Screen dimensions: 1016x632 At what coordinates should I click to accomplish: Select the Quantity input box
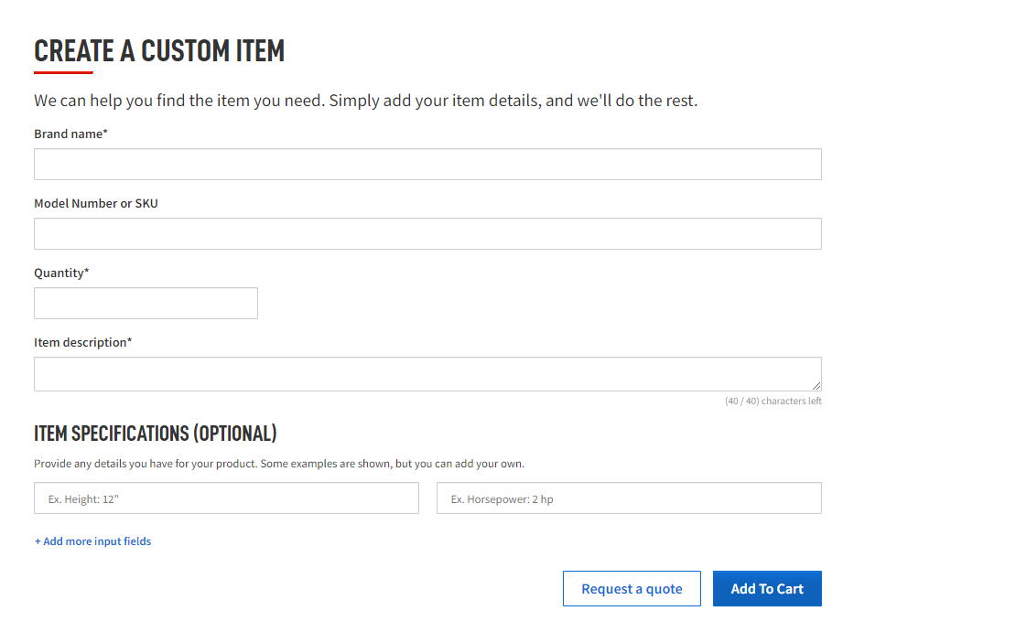146,303
